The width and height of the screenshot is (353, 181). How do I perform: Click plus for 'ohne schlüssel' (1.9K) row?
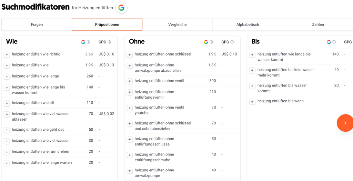point(130,55)
